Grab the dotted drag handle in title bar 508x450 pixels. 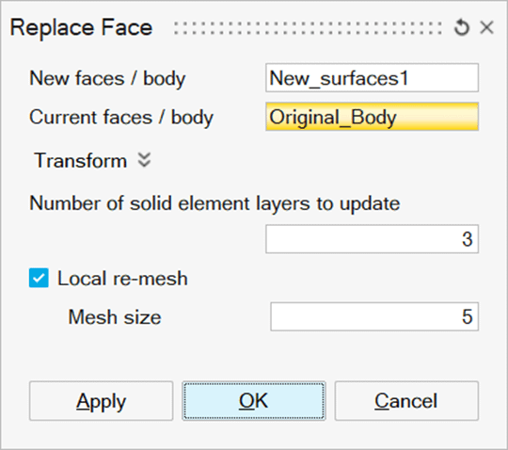pos(308,28)
